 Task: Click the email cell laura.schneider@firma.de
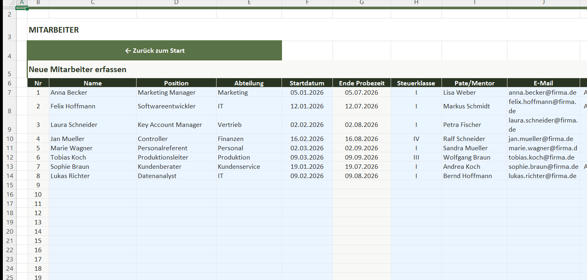(x=543, y=125)
